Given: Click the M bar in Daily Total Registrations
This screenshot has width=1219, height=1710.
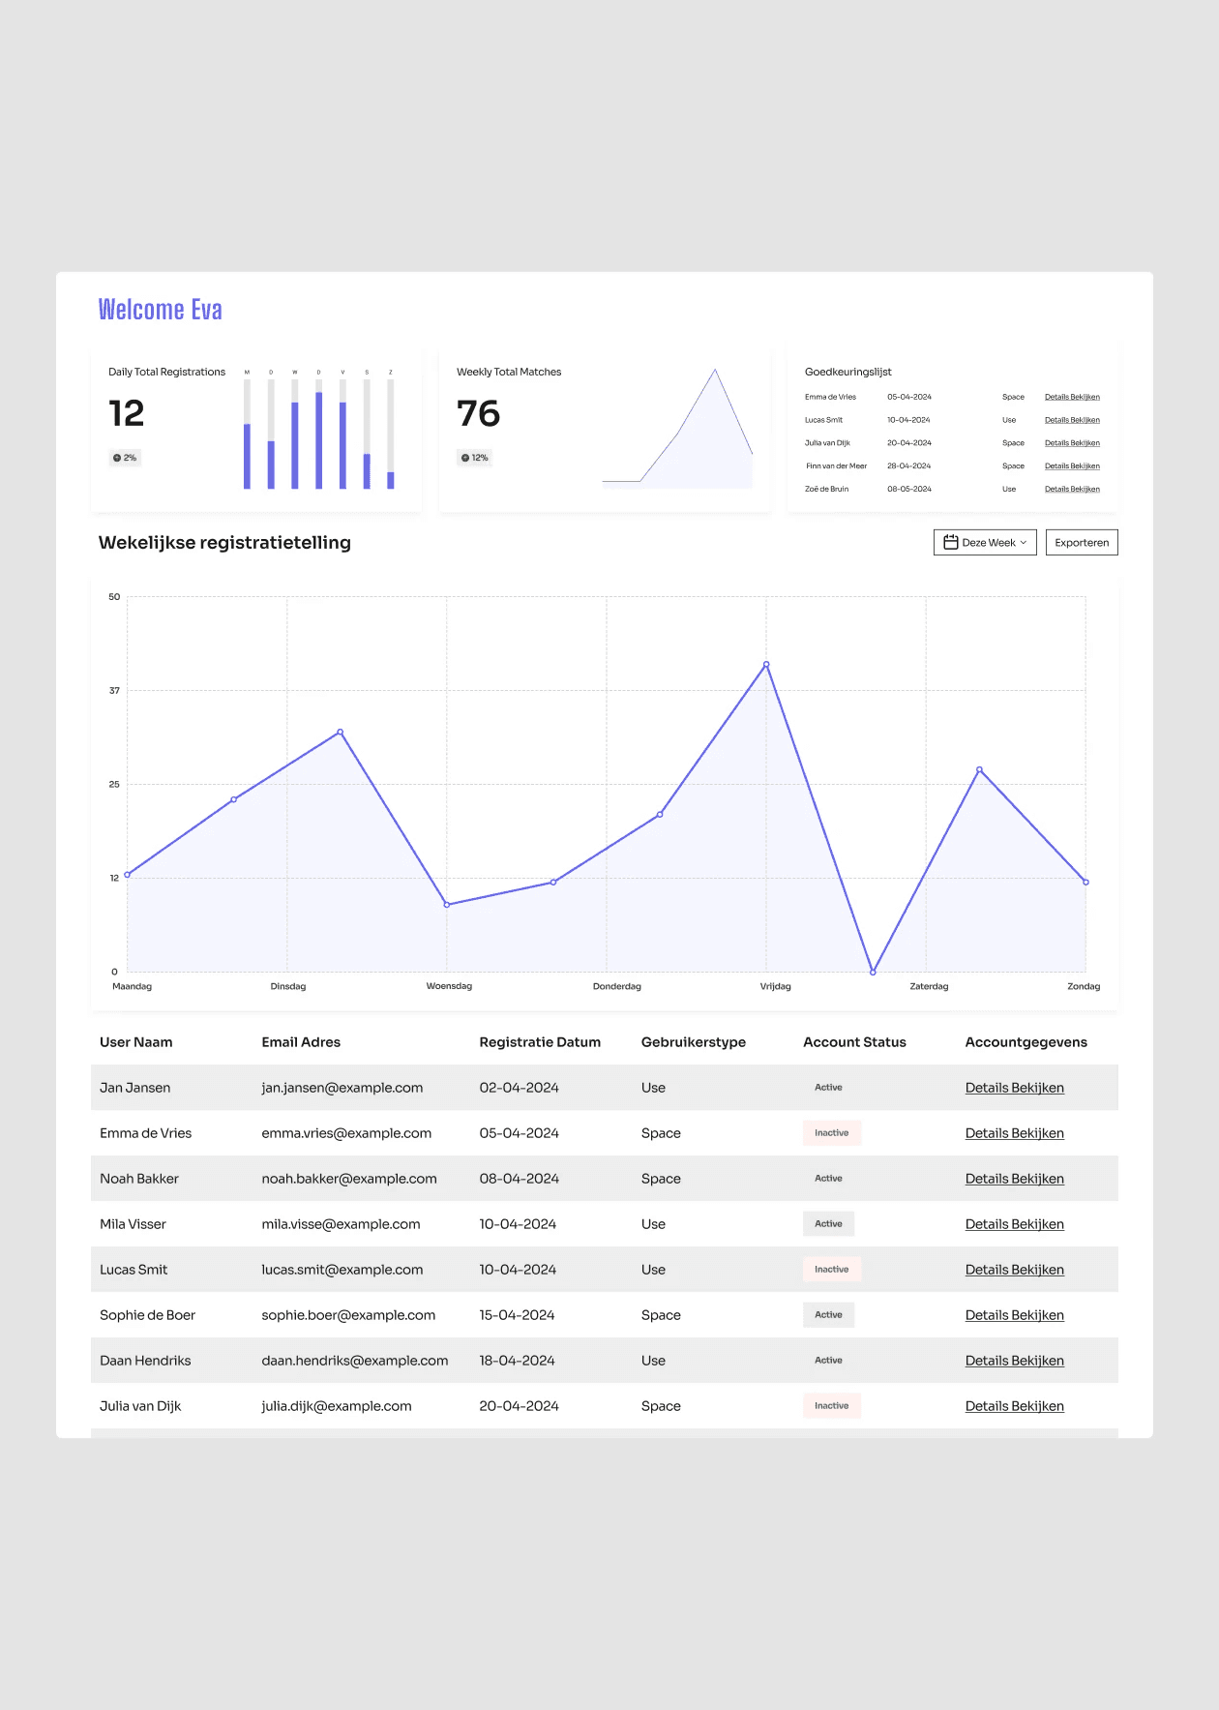Looking at the screenshot, I should [247, 434].
